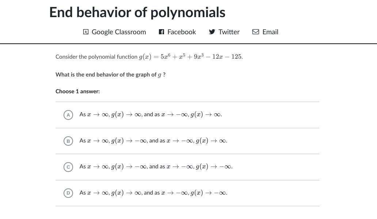Click answer C text, both limits negative infinity
The width and height of the screenshot is (377, 219).
tap(156, 167)
